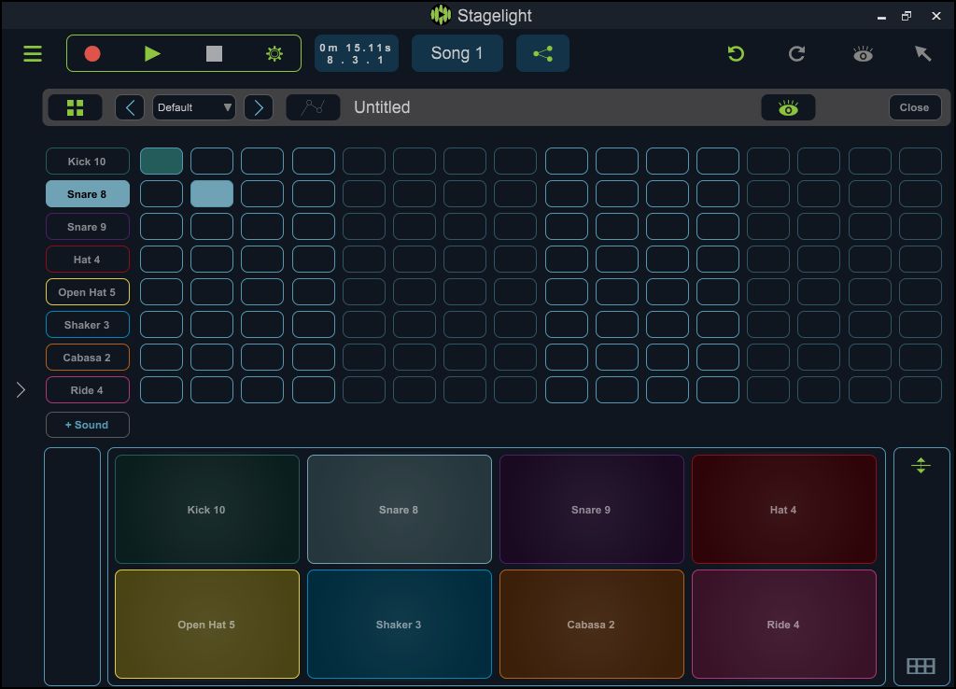Open the step sequencer grid view icon
This screenshot has height=689, width=956.
click(75, 106)
